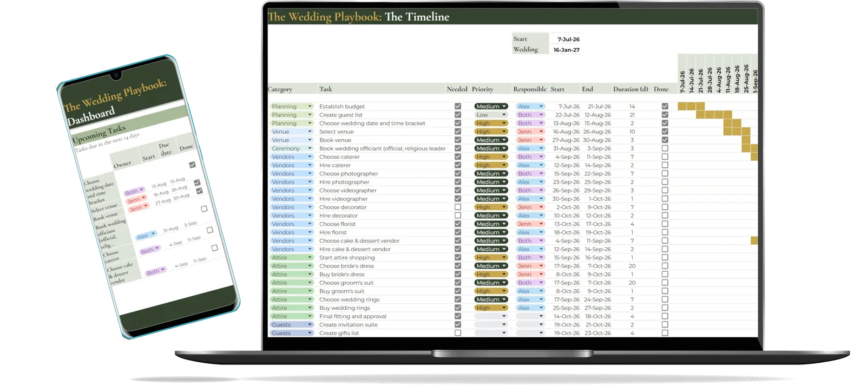
Task: Click the Gantt bar for Choose cake & dessert vendor
Action: [754, 240]
